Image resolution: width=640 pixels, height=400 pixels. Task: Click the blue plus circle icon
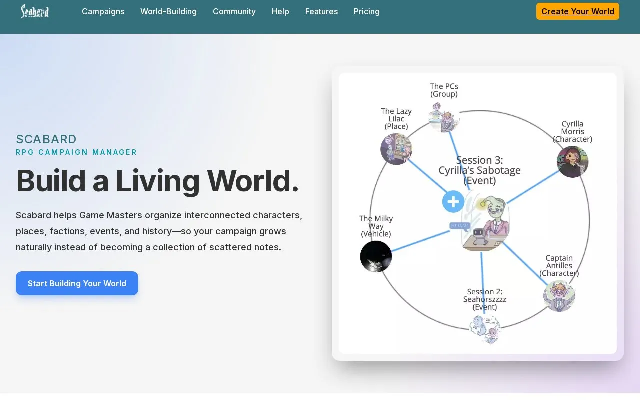pyautogui.click(x=453, y=202)
